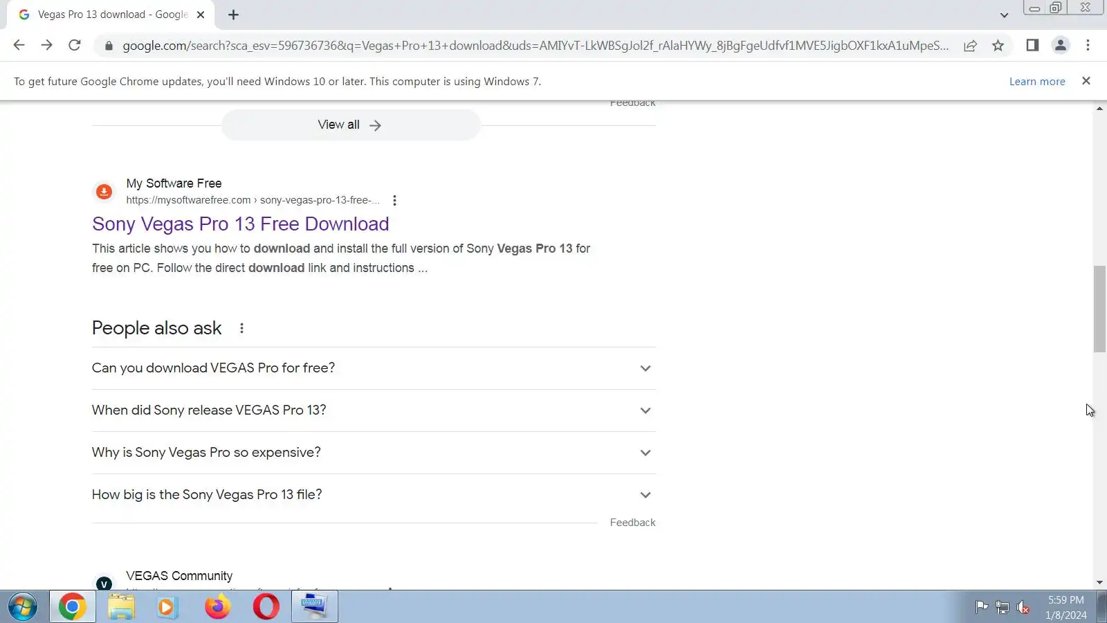Screen dimensions: 1107x623
Task: Open the Windows Start menu
Action: [x=23, y=607]
